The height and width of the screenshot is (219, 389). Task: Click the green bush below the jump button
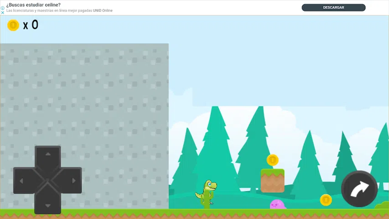coord(382,206)
